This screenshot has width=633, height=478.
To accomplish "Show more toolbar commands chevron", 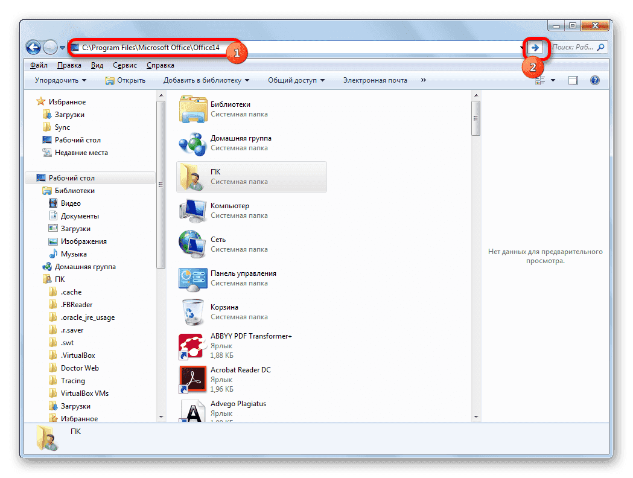I will 424,80.
